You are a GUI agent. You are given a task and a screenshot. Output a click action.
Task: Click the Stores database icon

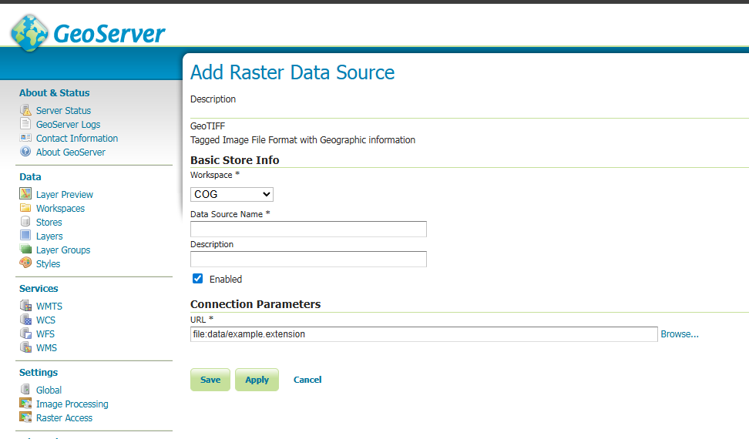[25, 222]
